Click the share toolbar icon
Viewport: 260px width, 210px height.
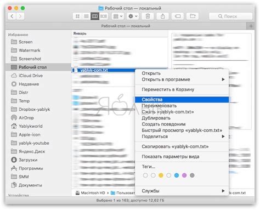pos(162,16)
